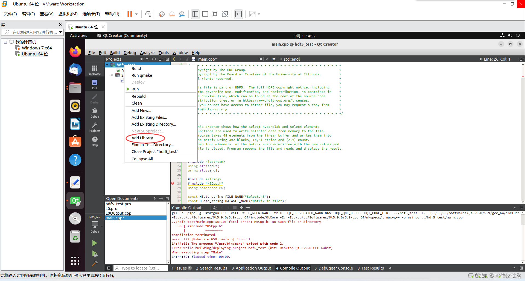Clear the Compile Output pane with broom icon
525x281 pixels.
[215, 208]
